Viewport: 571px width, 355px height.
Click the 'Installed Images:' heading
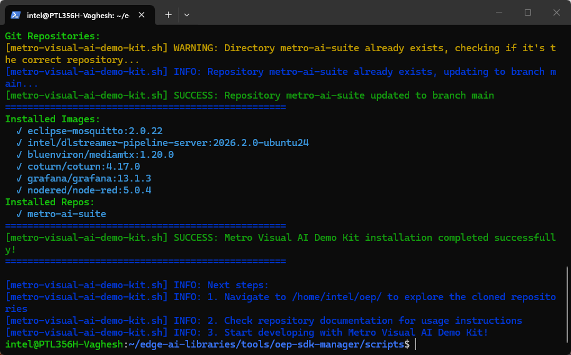pos(52,119)
